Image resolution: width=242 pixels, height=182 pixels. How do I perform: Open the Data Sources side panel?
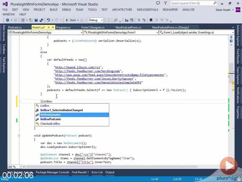click(4, 33)
